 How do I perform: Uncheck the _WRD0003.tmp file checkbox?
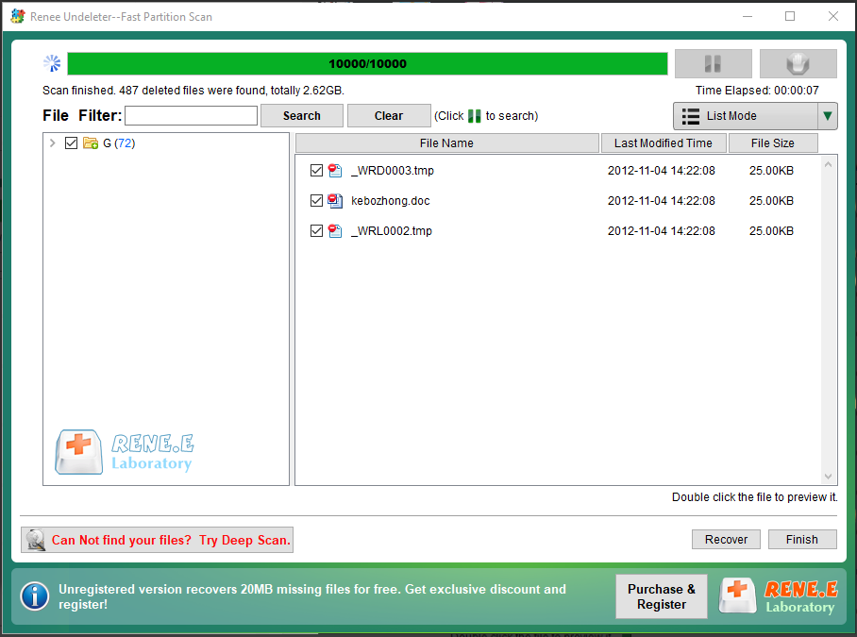(317, 171)
